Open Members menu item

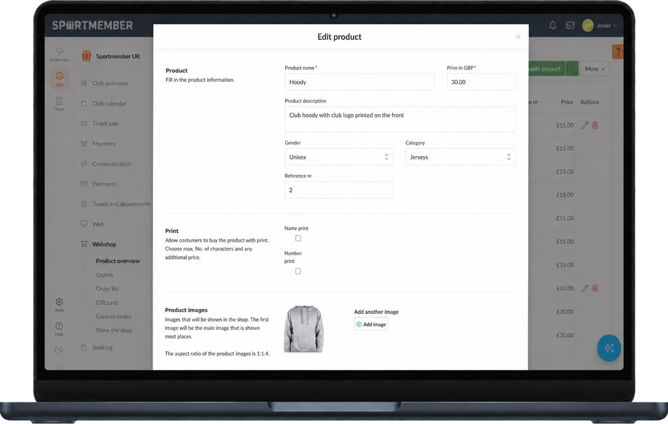tap(104, 144)
